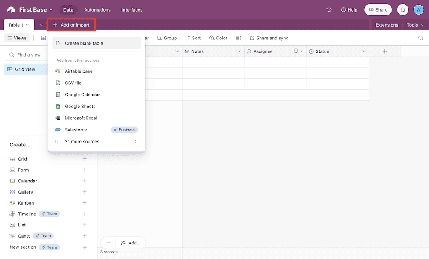
Task: Add a New section plus
Action: (85, 247)
